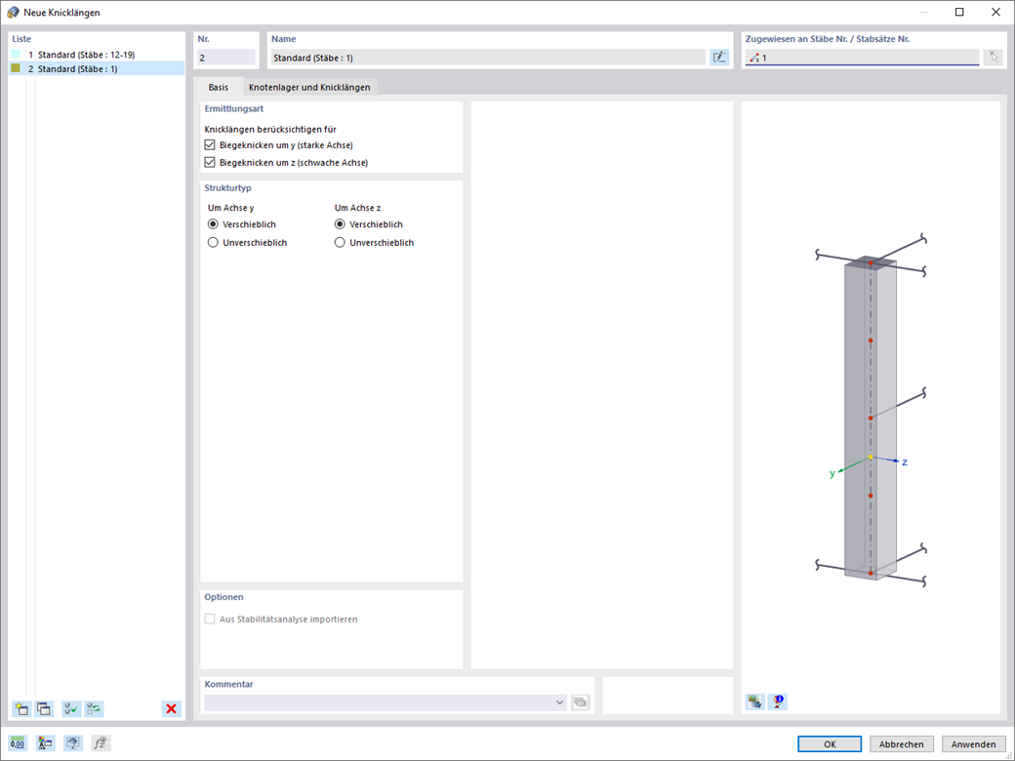Click the Anwenden button
This screenshot has height=761, width=1015.
coord(974,744)
